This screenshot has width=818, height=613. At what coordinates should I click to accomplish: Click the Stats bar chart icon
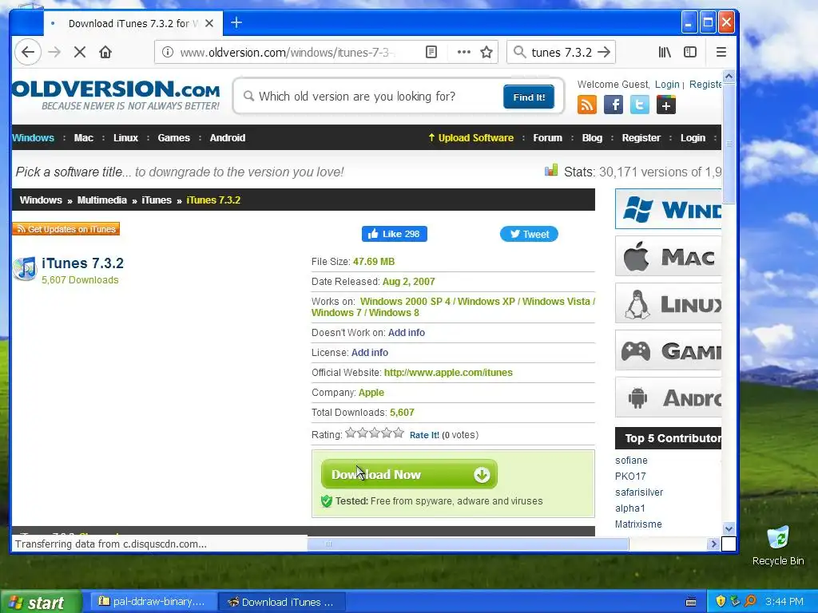click(x=551, y=171)
